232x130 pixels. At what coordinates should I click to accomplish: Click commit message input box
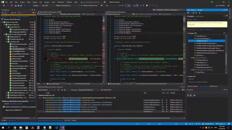coord(207,24)
